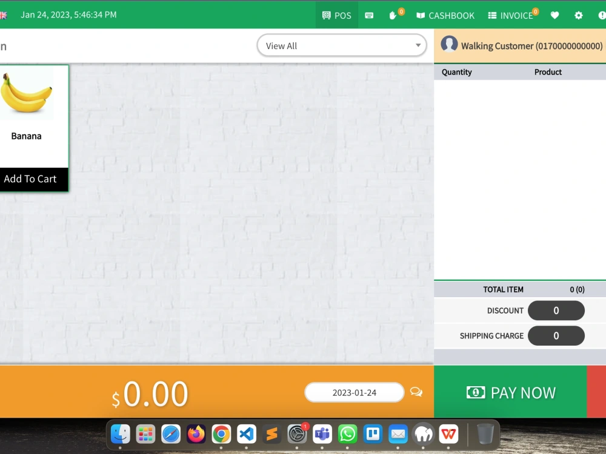Image resolution: width=606 pixels, height=454 pixels.
Task: Launch Safari from the dock
Action: [171, 434]
